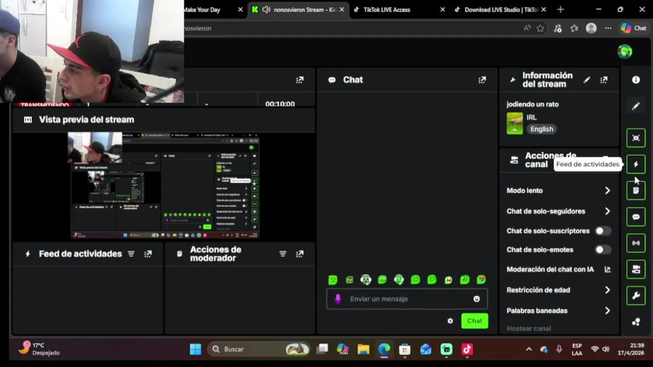Open Microsoft Store from the taskbar
Screen dimensions: 653x367
(405, 349)
